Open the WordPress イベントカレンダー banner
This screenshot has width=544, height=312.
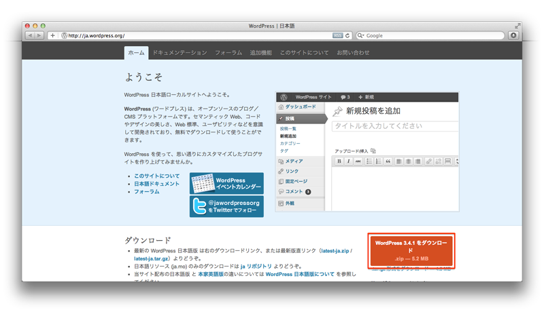tap(226, 183)
